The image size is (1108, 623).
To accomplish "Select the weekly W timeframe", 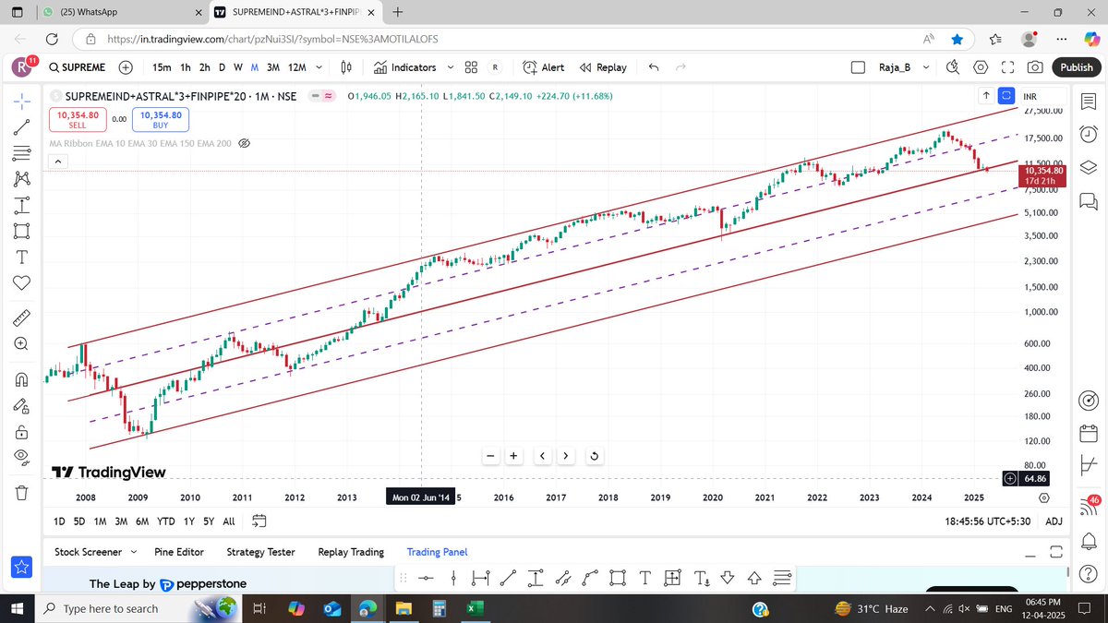I will (x=238, y=67).
